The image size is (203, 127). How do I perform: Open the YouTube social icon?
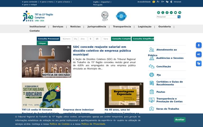[x=175, y=13]
